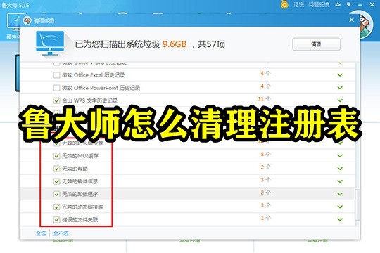
Task: Uncheck 无效的卸载程序 checkbox
Action: pyautogui.click(x=56, y=194)
